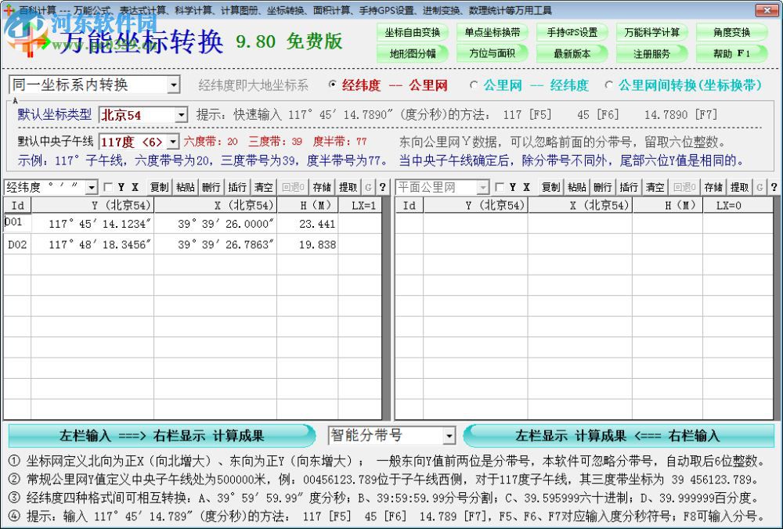The width and height of the screenshot is (783, 529).
Task: Select the 公里网间转换(坐标换带) radio option
Action: click(609, 85)
